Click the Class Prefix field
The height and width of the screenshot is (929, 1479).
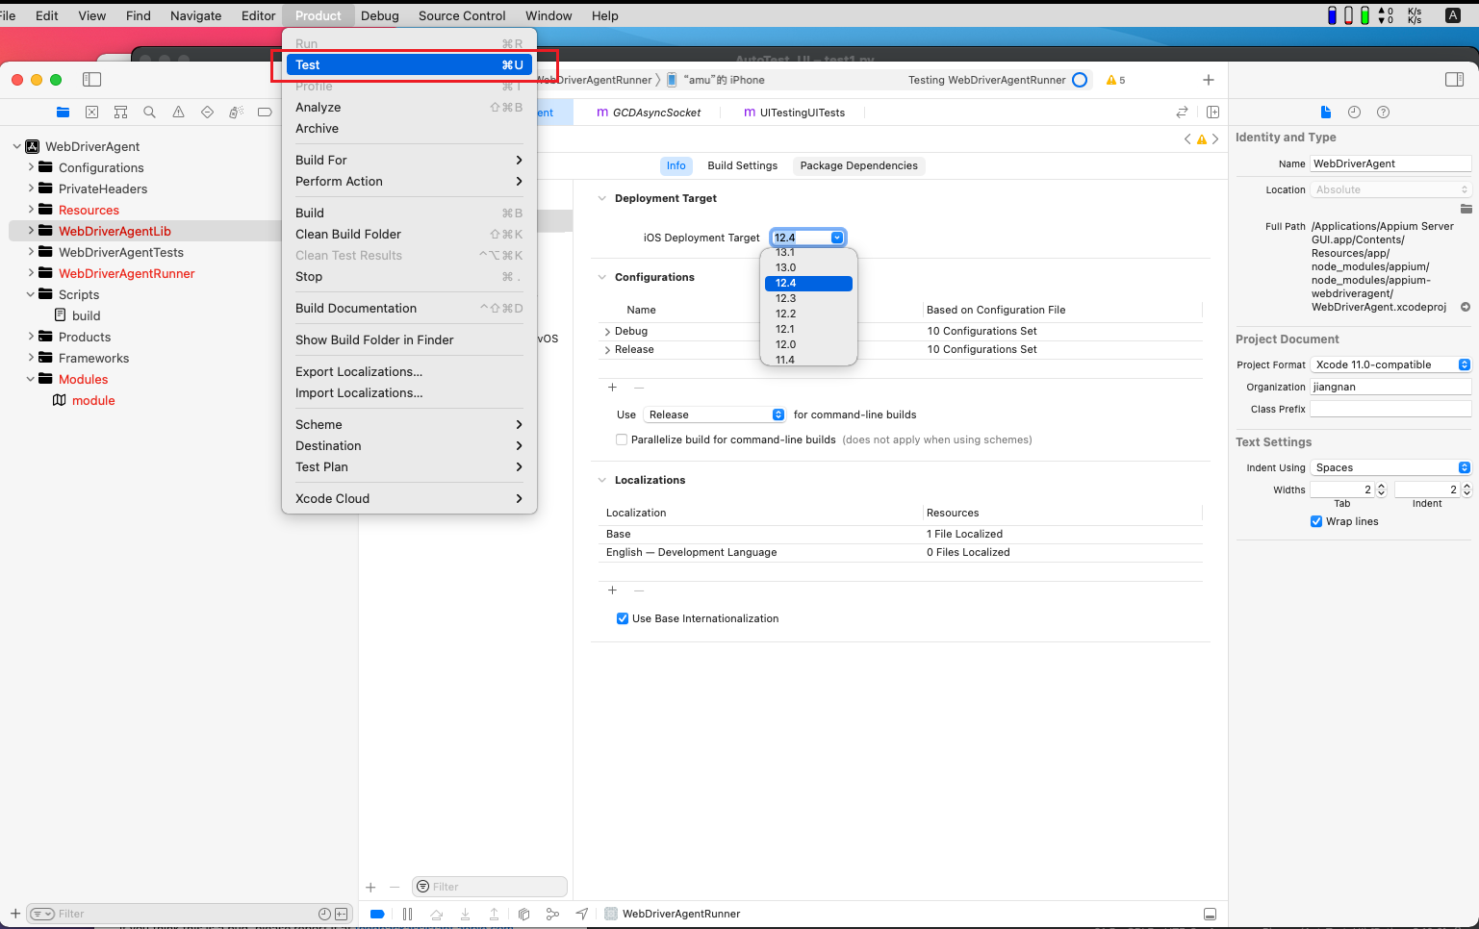[1390, 409]
